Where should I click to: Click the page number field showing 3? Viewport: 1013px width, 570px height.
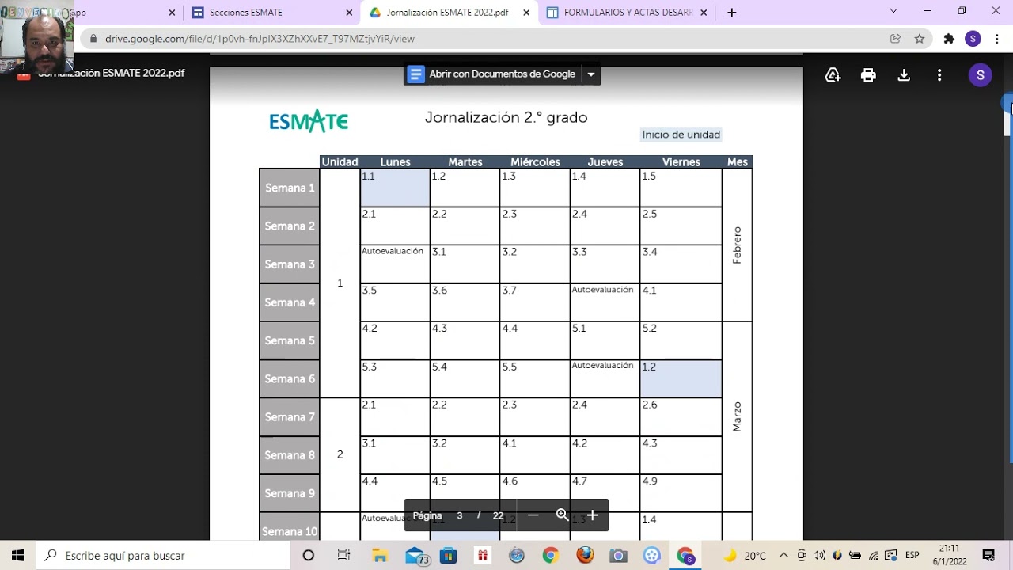click(459, 515)
